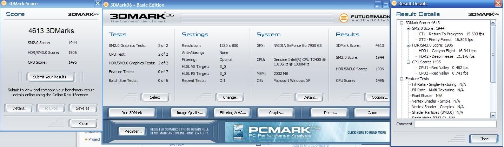504x147 pixels.
Task: Select Shader Particles (SM3.0) row
Action: 437,112
